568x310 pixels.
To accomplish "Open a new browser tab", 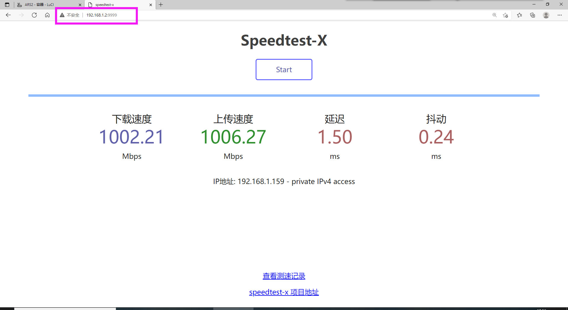I will pyautogui.click(x=161, y=5).
